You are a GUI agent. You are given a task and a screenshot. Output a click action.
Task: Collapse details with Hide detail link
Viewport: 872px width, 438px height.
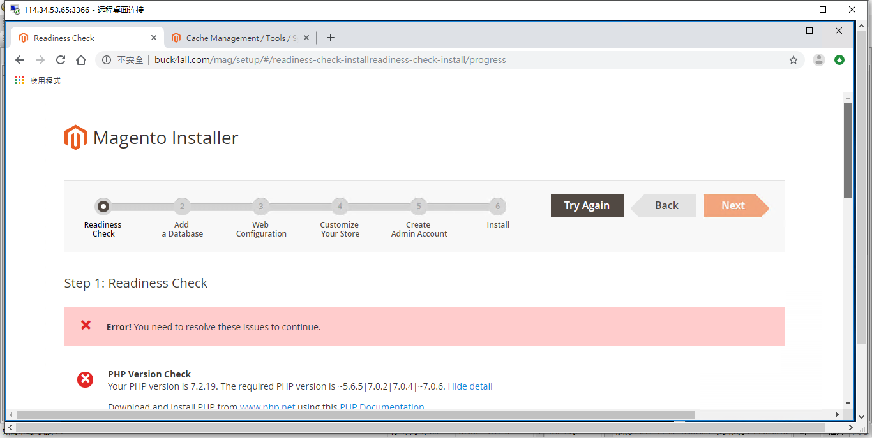[470, 386]
